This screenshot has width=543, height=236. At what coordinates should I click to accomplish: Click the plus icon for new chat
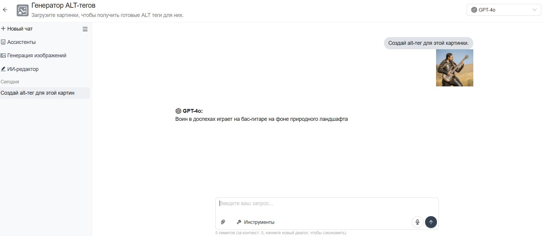pos(3,28)
